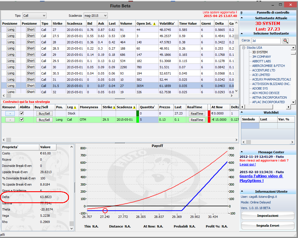
Task: Collapse the Stocks USA tree node
Action: tap(244, 48)
